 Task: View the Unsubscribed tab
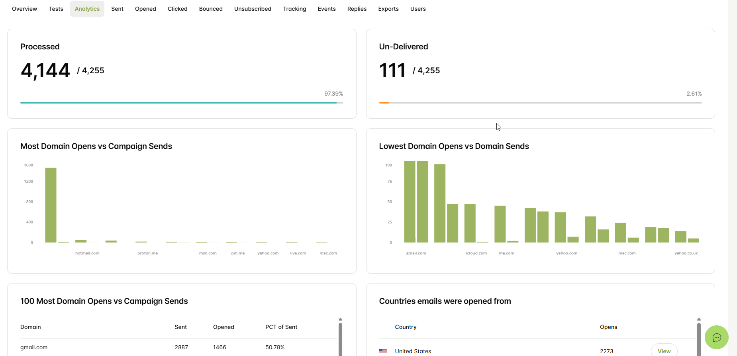253,9
